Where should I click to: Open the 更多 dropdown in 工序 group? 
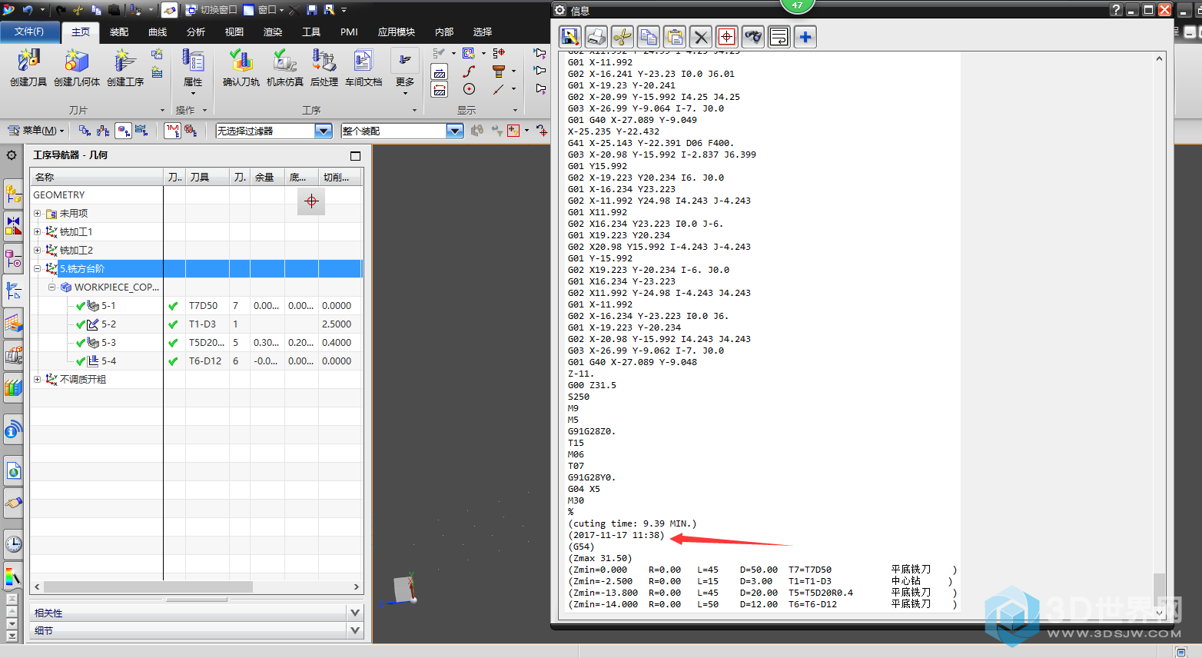click(405, 71)
